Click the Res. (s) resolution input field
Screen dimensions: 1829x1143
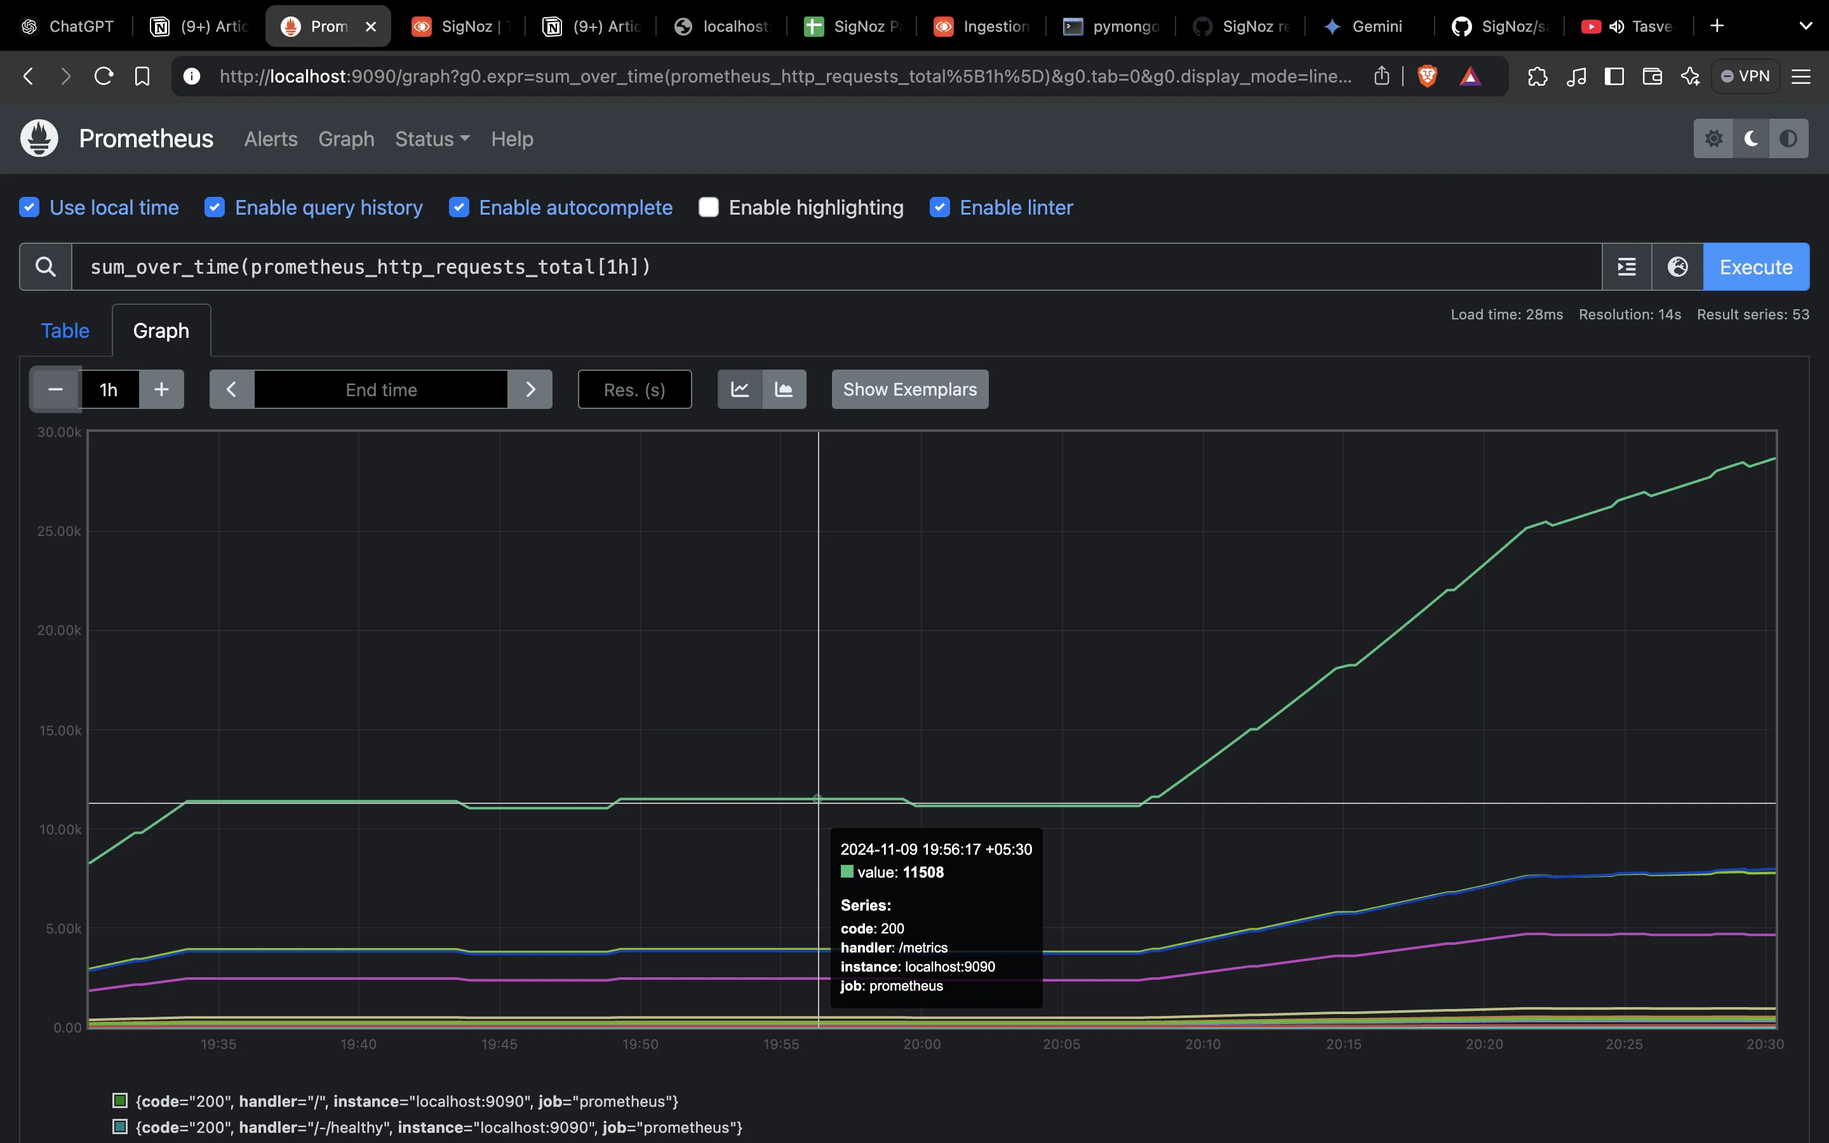(x=634, y=389)
